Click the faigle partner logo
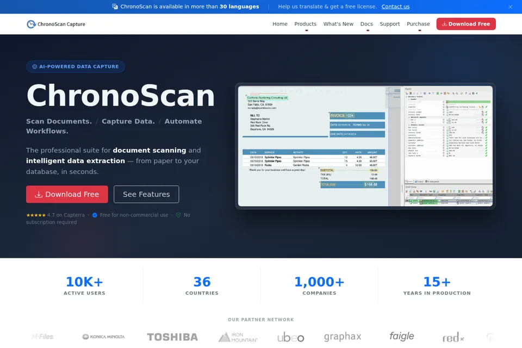This screenshot has height=348, width=522. [401, 336]
